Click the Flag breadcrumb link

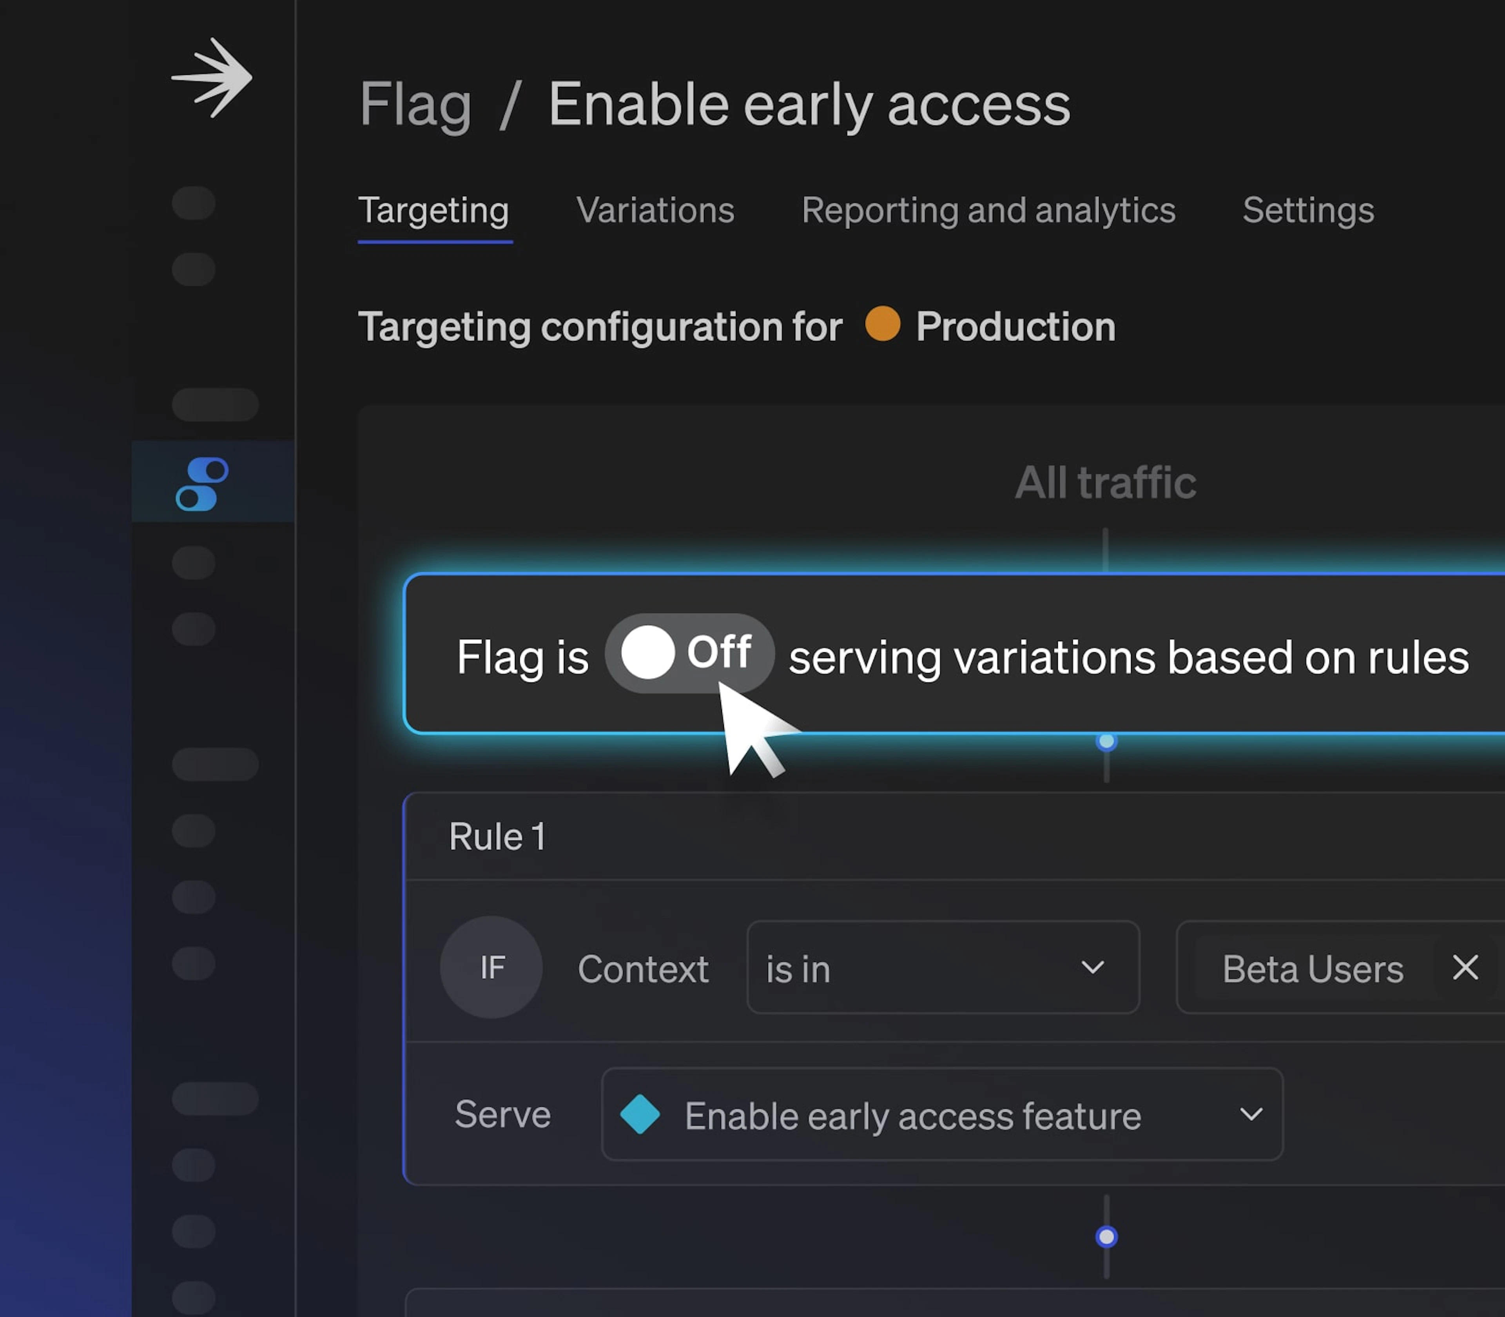click(415, 104)
